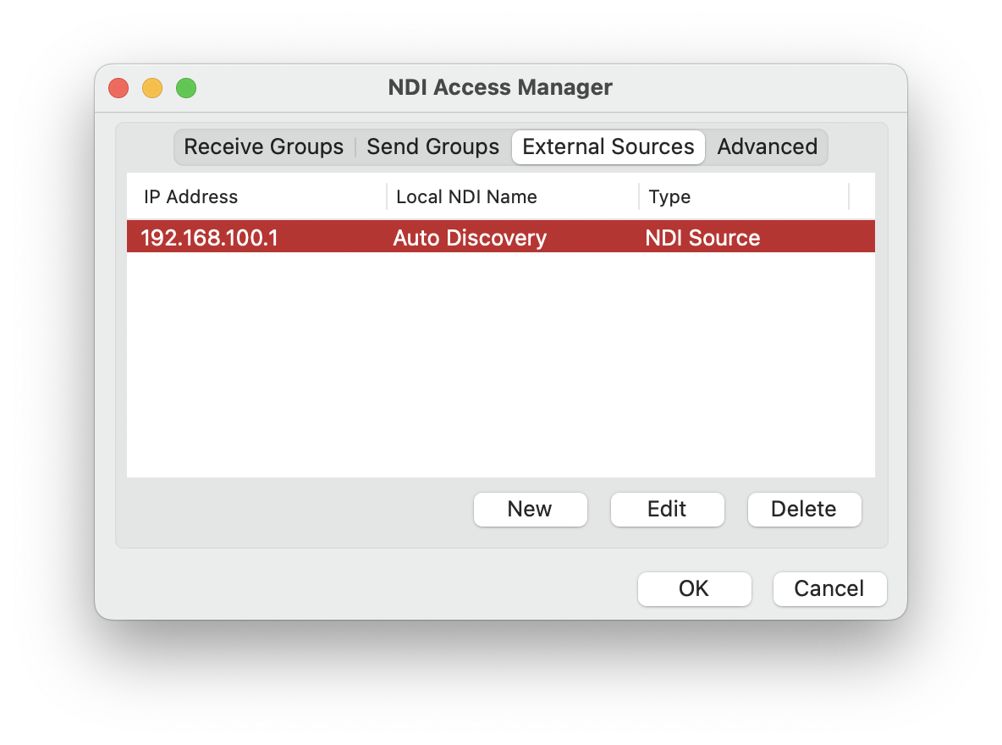Click the Auto Discovery name cell
Viewport: 1002px width, 745px height.
tap(470, 238)
